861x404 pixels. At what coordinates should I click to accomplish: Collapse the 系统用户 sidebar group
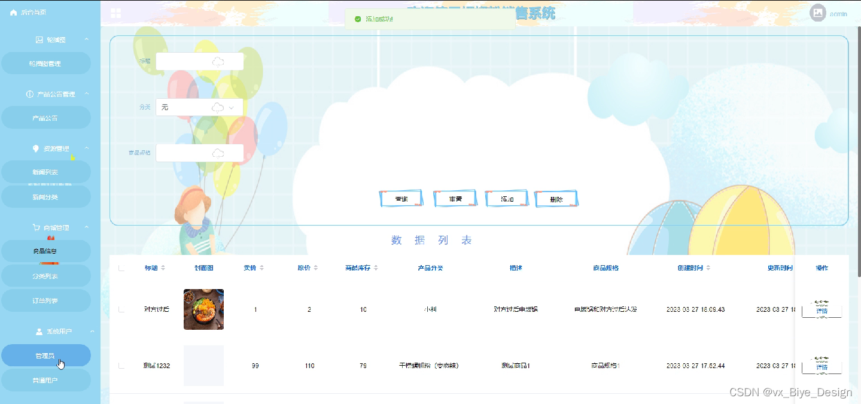point(92,331)
